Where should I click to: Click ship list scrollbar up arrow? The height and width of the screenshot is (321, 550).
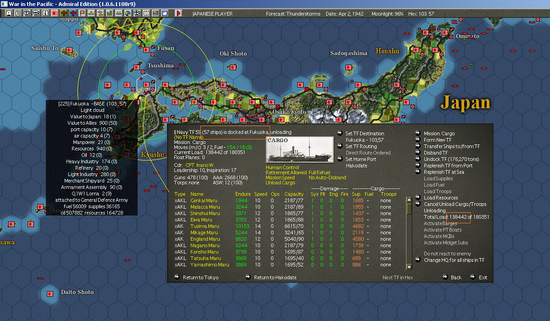(409, 200)
